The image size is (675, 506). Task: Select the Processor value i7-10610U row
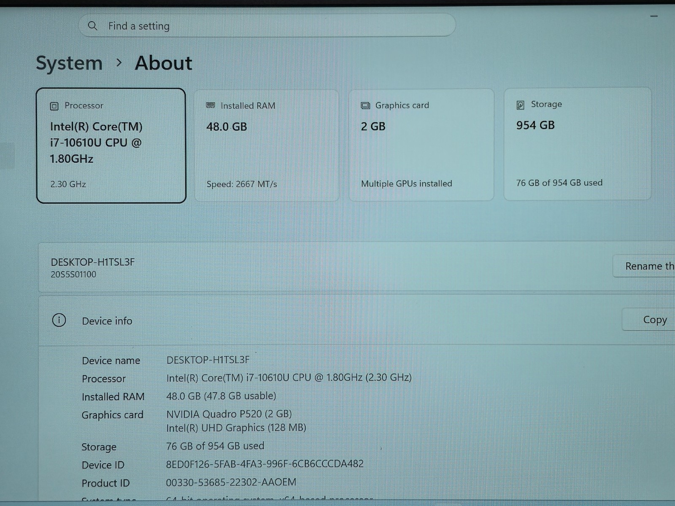pyautogui.click(x=289, y=377)
